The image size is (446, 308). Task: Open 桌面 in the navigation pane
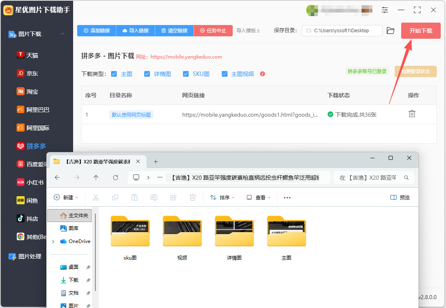coord(69,267)
